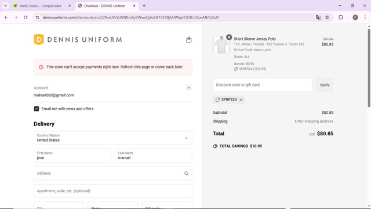Bookmark this page with the star icon
The image size is (371, 209).
click(327, 17)
